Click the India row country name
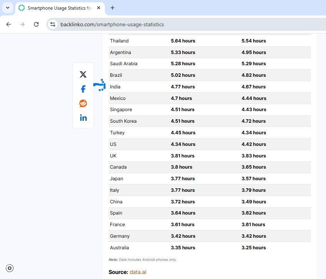Screen dimensions: 326x279 point(115,87)
